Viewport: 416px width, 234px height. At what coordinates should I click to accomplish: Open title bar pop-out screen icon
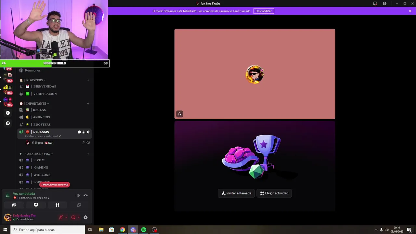375,4
